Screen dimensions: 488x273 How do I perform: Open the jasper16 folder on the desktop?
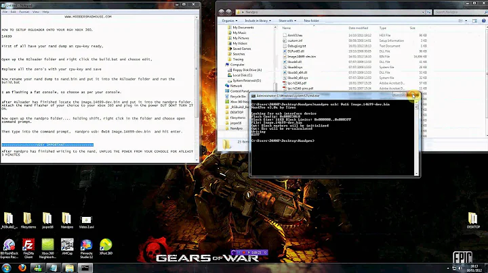(x=47, y=220)
